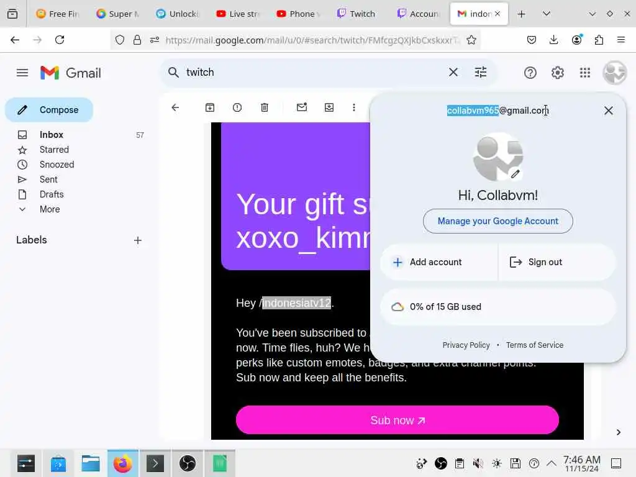This screenshot has height=477, width=636.
Task: Report this email as spam
Action: click(237, 107)
